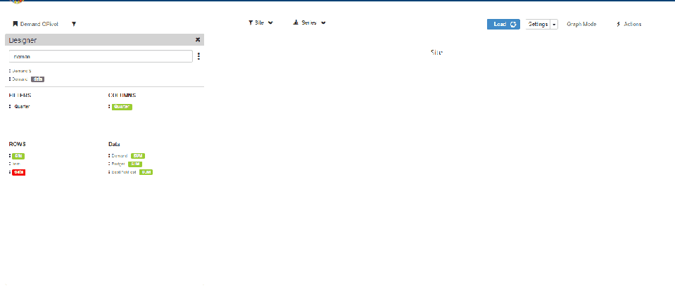The width and height of the screenshot is (675, 307).
Task: Click the SUM badge beside Demand
Action: click(x=138, y=156)
